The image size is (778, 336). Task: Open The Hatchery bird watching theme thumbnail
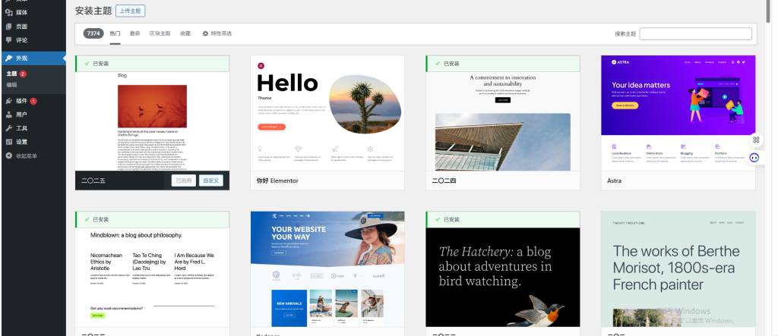point(503,278)
